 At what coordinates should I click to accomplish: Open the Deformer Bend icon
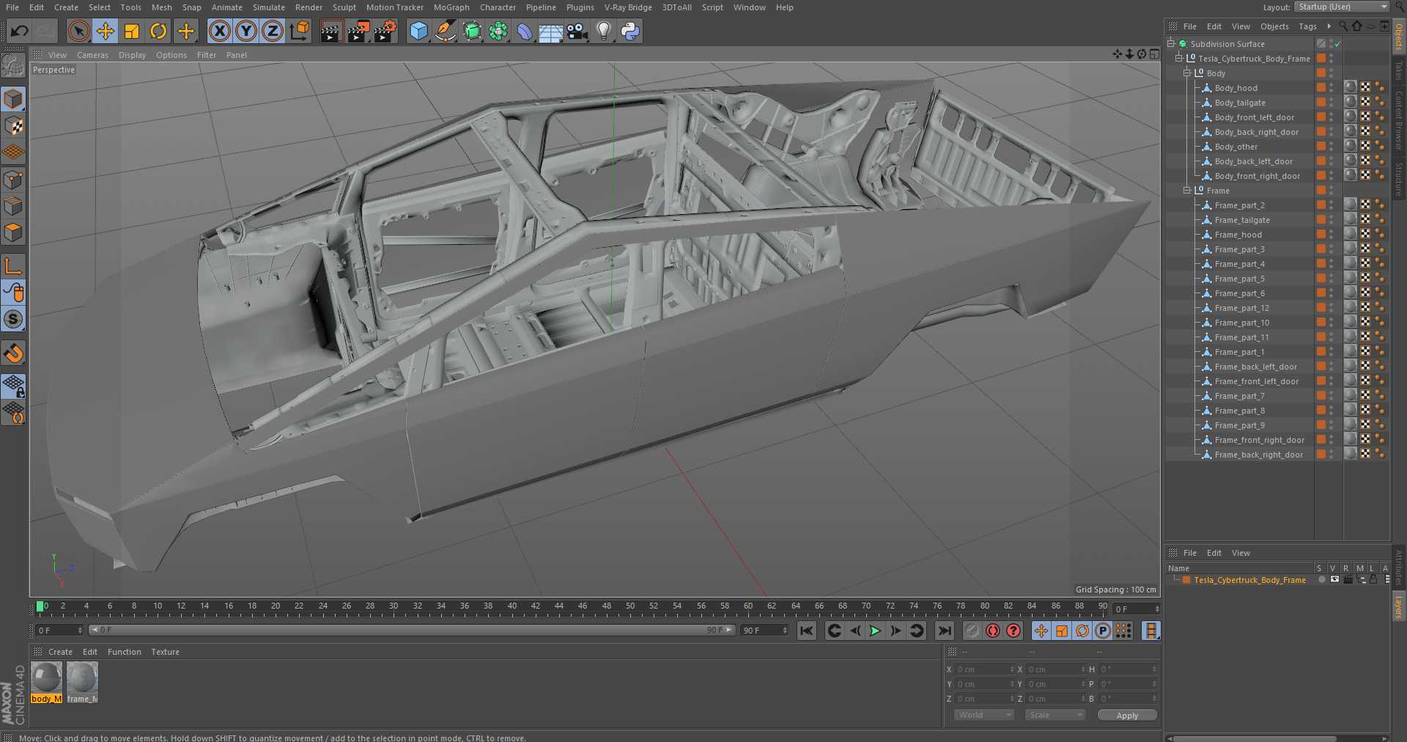525,31
